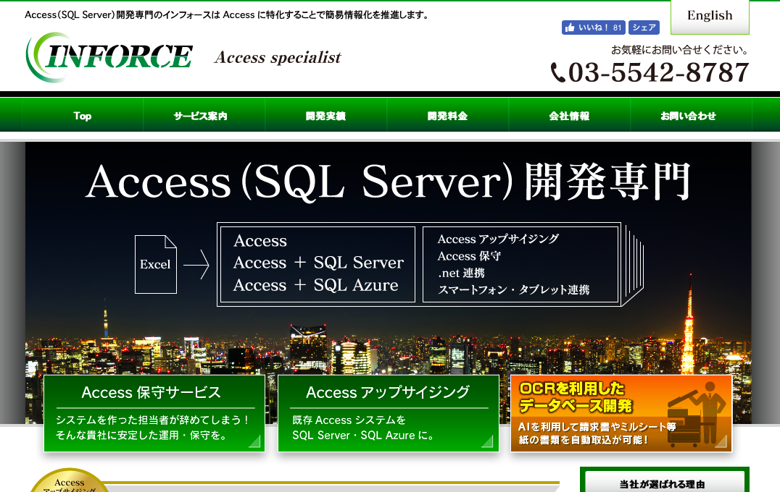Open the 開発実績 menu item
The width and height of the screenshot is (780, 492).
[x=325, y=116]
